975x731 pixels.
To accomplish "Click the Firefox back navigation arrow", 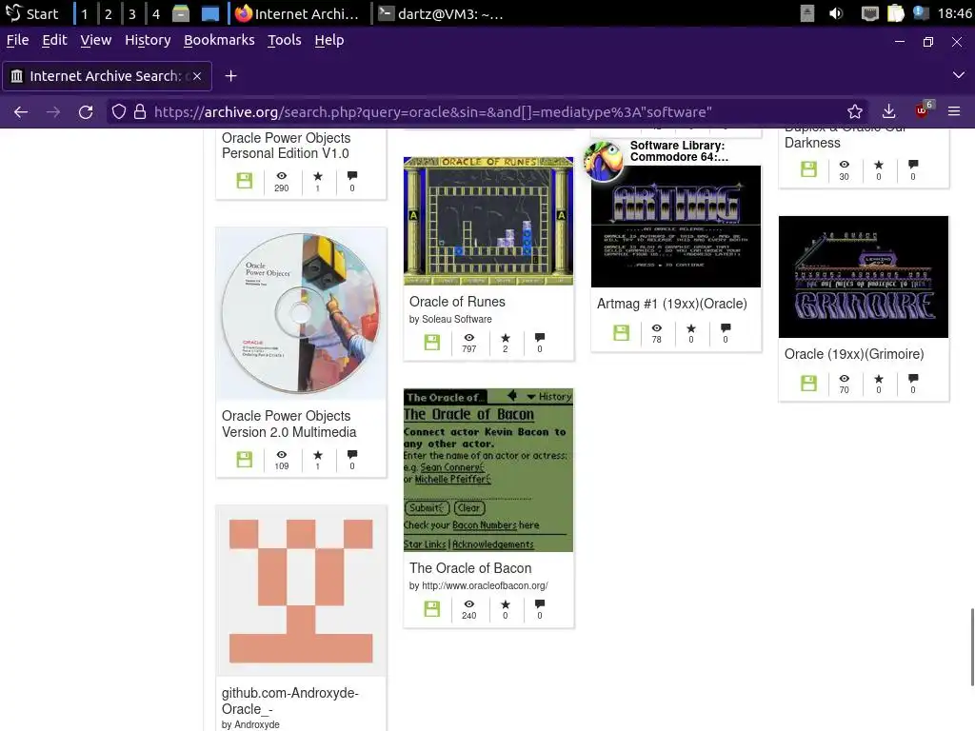I will pos(21,112).
